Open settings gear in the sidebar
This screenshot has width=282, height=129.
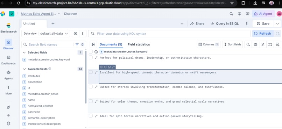coord(8,123)
